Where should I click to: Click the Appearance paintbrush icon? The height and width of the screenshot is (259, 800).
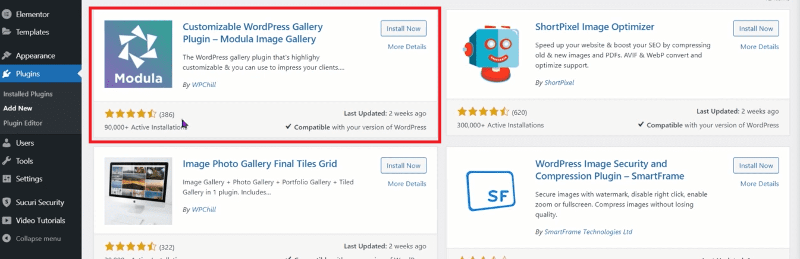[7, 56]
